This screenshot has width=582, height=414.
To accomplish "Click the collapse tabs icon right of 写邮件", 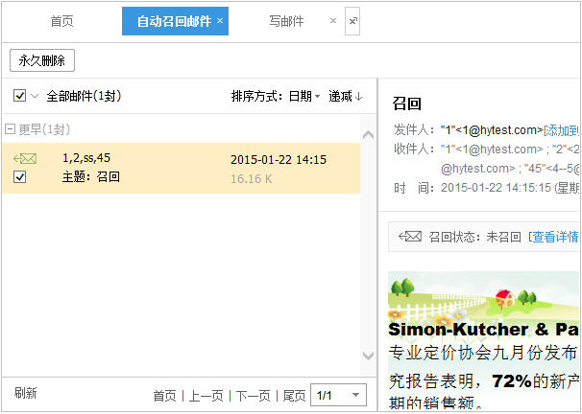I will (352, 20).
